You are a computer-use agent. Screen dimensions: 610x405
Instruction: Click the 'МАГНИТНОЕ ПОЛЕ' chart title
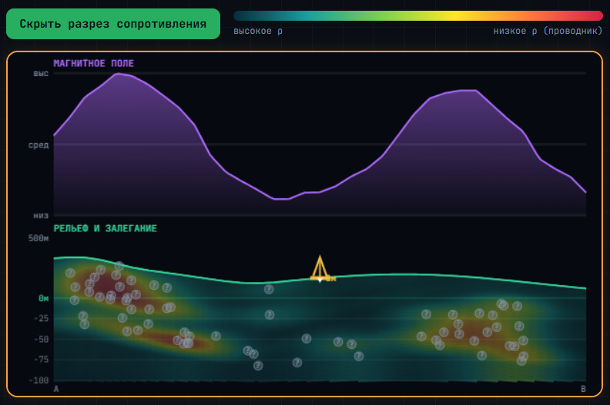tap(94, 63)
